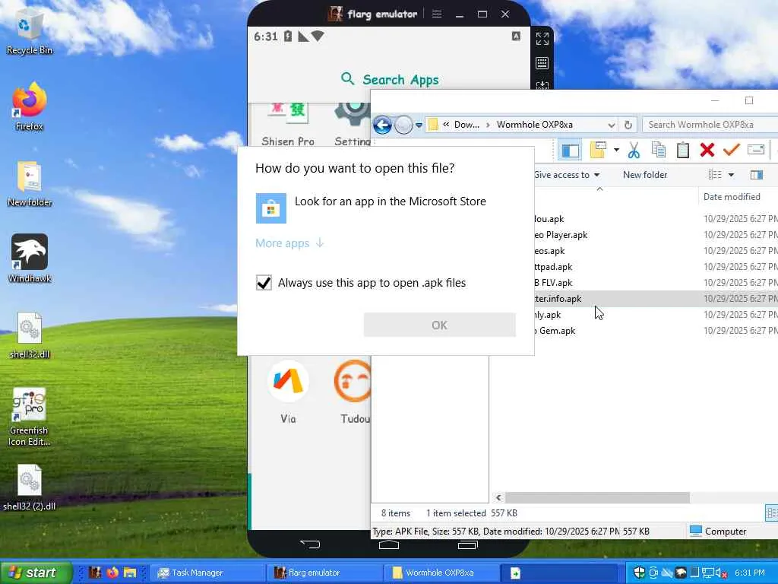The height and width of the screenshot is (584, 778).
Task: Open the emulator keyboard icon
Action: [542, 63]
